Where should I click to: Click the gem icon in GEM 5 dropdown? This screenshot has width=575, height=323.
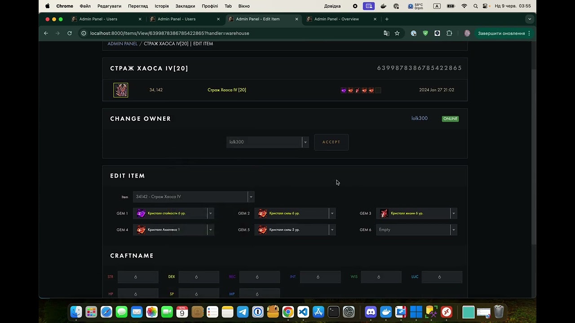[x=263, y=230]
